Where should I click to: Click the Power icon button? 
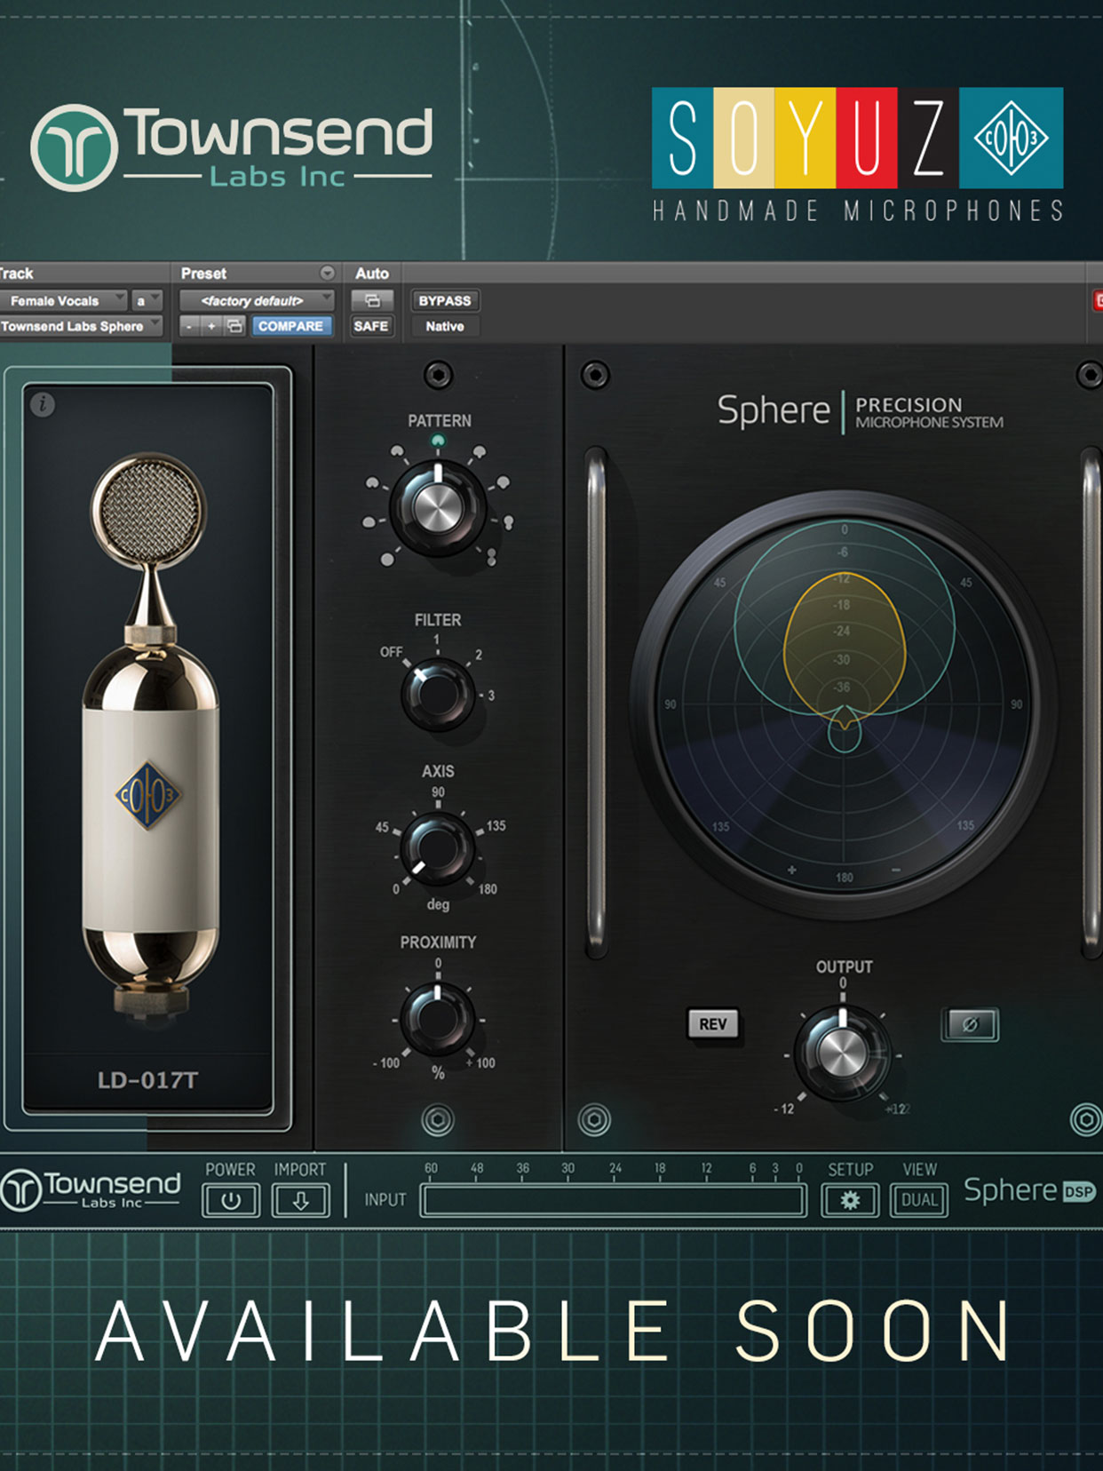[x=231, y=1201]
